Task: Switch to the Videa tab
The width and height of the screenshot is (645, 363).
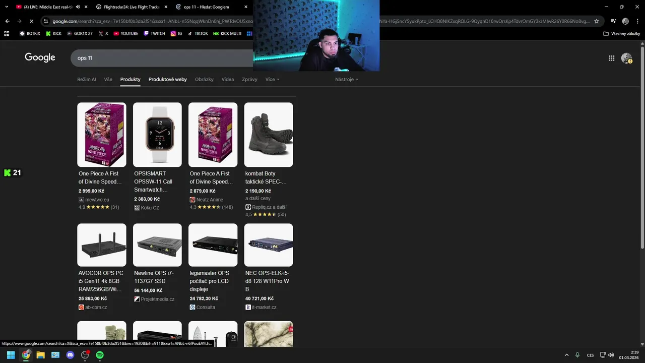Action: point(228,80)
